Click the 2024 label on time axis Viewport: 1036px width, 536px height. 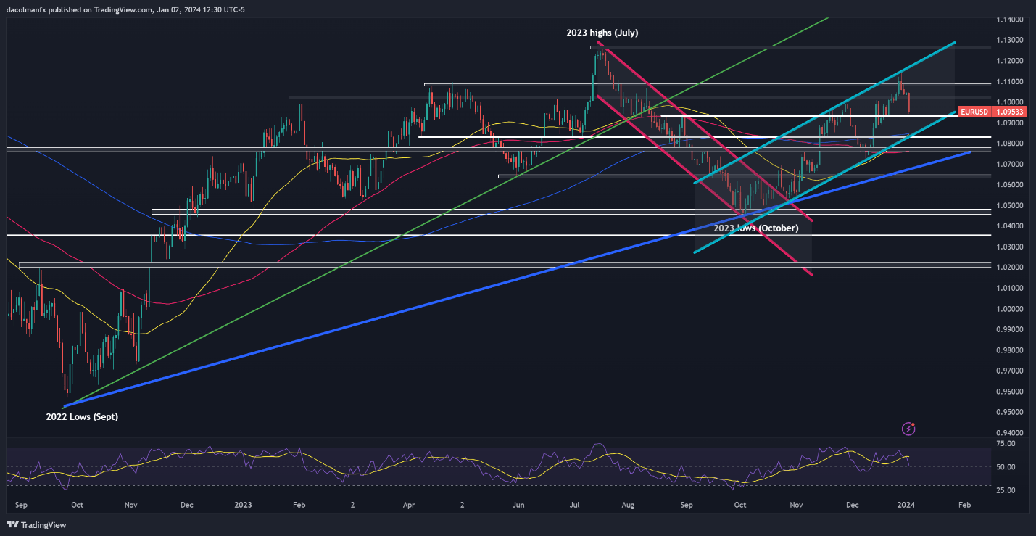pyautogui.click(x=908, y=504)
